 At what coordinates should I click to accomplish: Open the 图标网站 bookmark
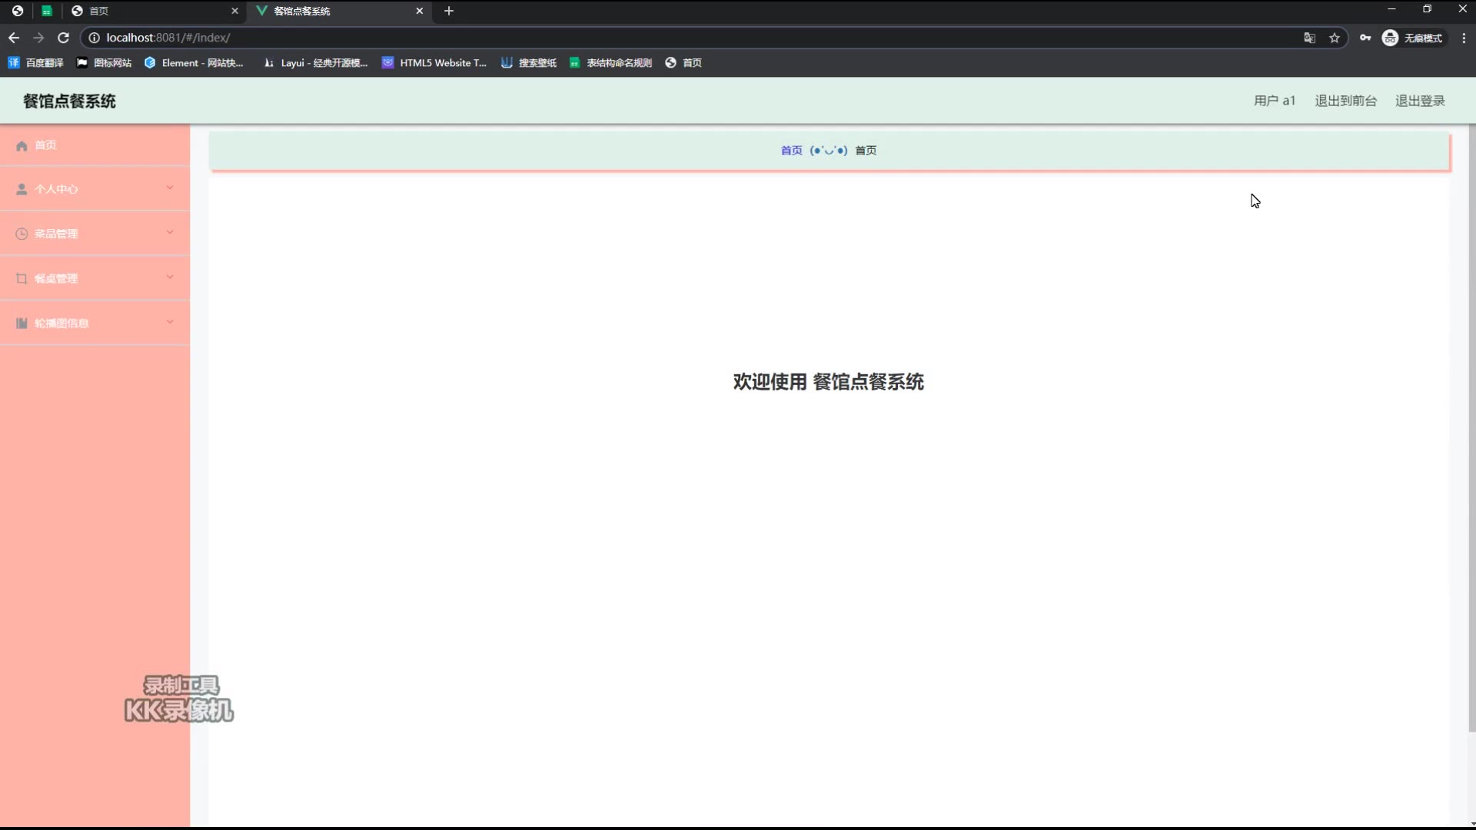pos(104,63)
